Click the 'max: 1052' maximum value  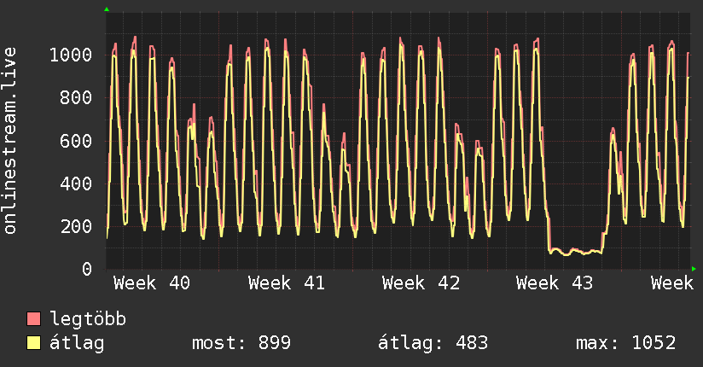pos(626,343)
